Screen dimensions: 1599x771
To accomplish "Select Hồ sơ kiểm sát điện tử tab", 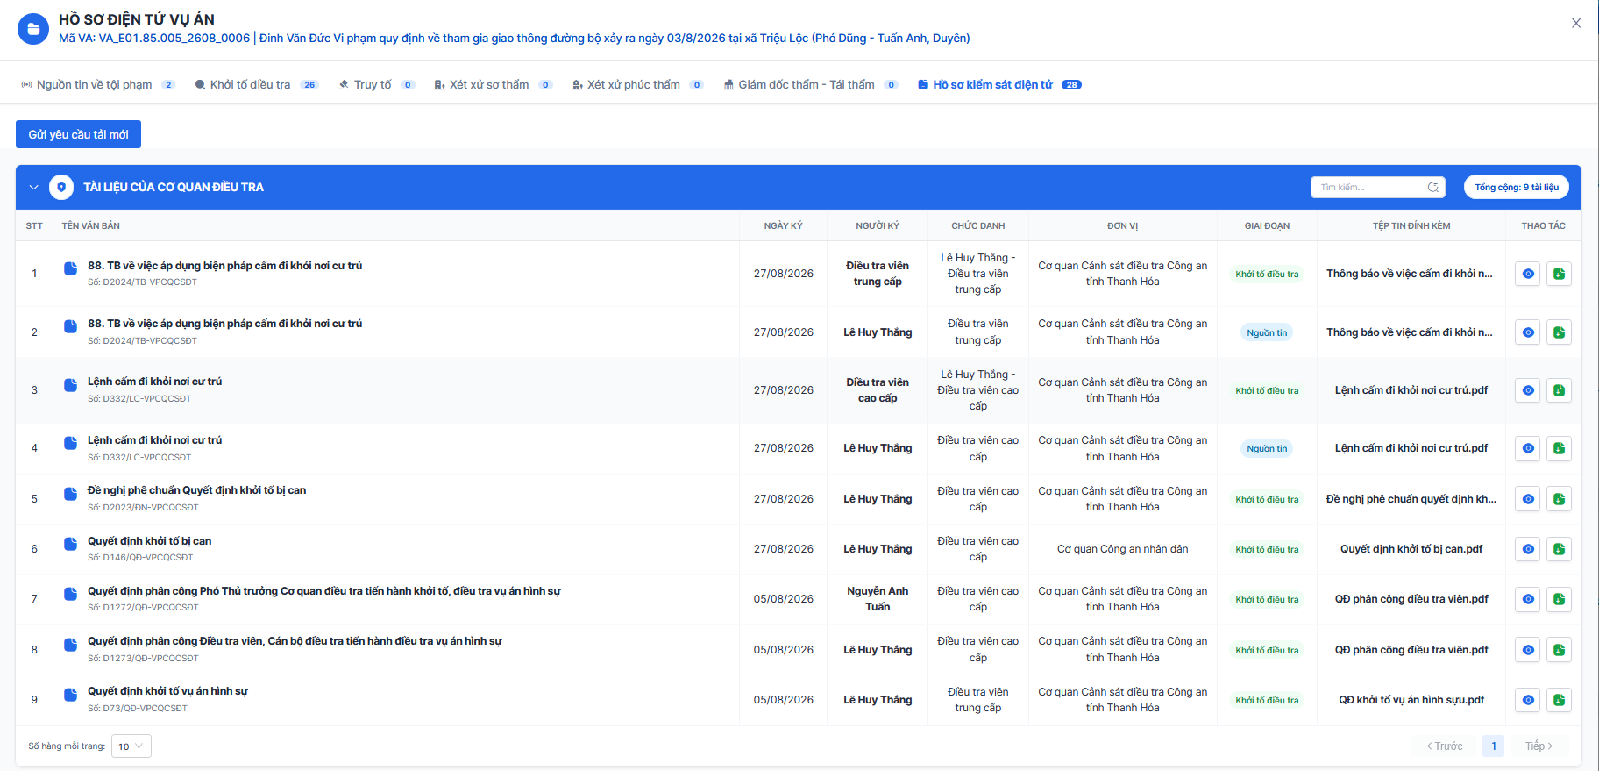I will pos(999,85).
